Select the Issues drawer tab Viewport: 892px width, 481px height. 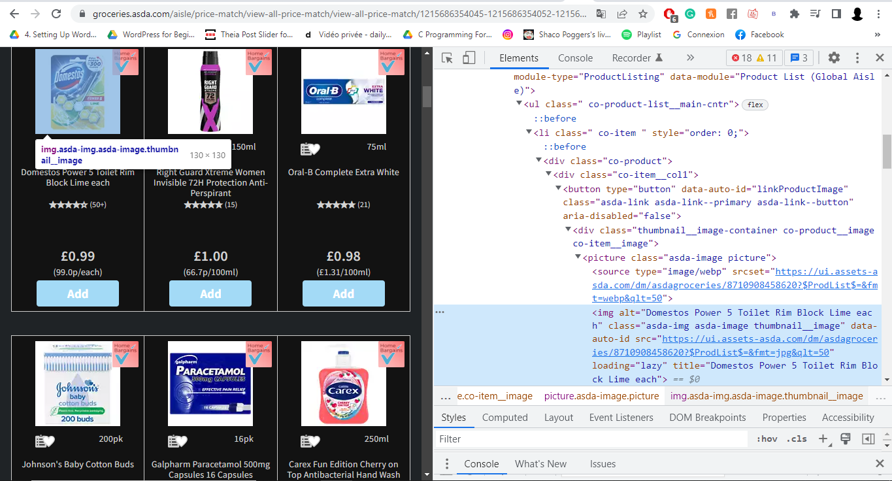[x=603, y=464]
